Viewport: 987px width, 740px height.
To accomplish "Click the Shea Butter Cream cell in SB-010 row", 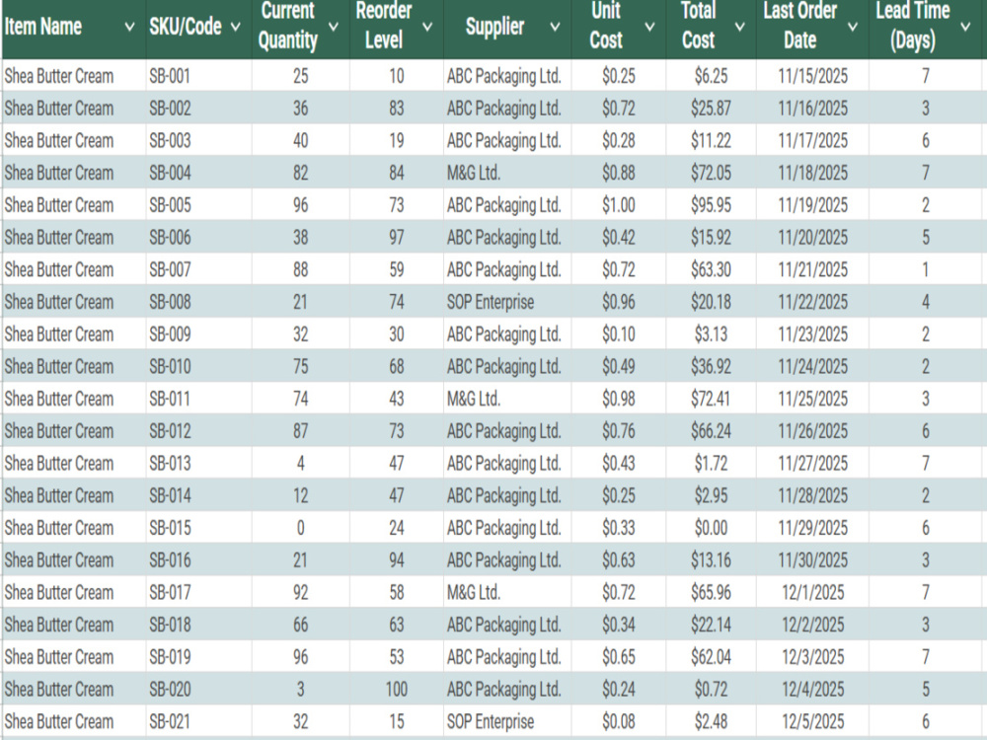I will pyautogui.click(x=74, y=367).
